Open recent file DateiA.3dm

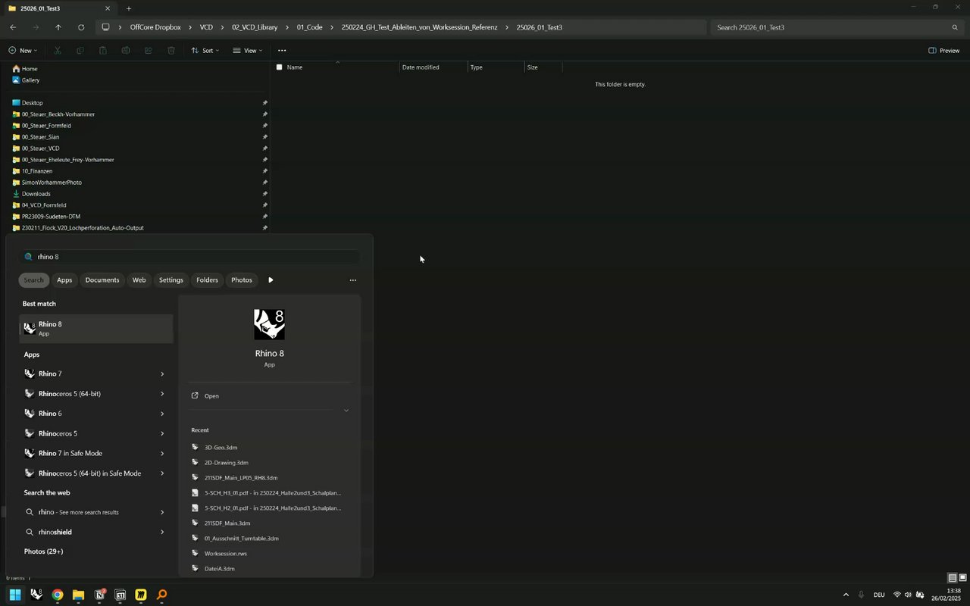click(219, 569)
